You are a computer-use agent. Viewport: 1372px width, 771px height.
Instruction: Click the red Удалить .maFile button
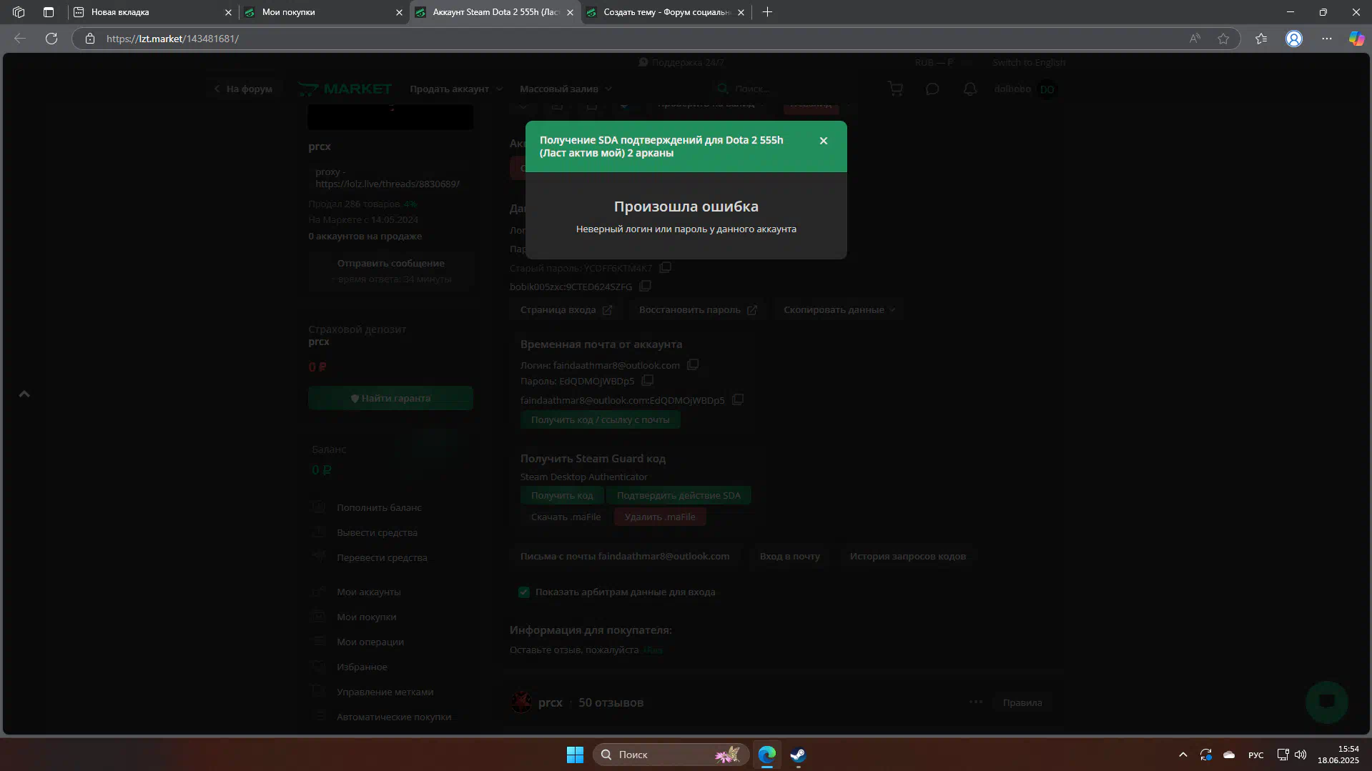tap(659, 517)
